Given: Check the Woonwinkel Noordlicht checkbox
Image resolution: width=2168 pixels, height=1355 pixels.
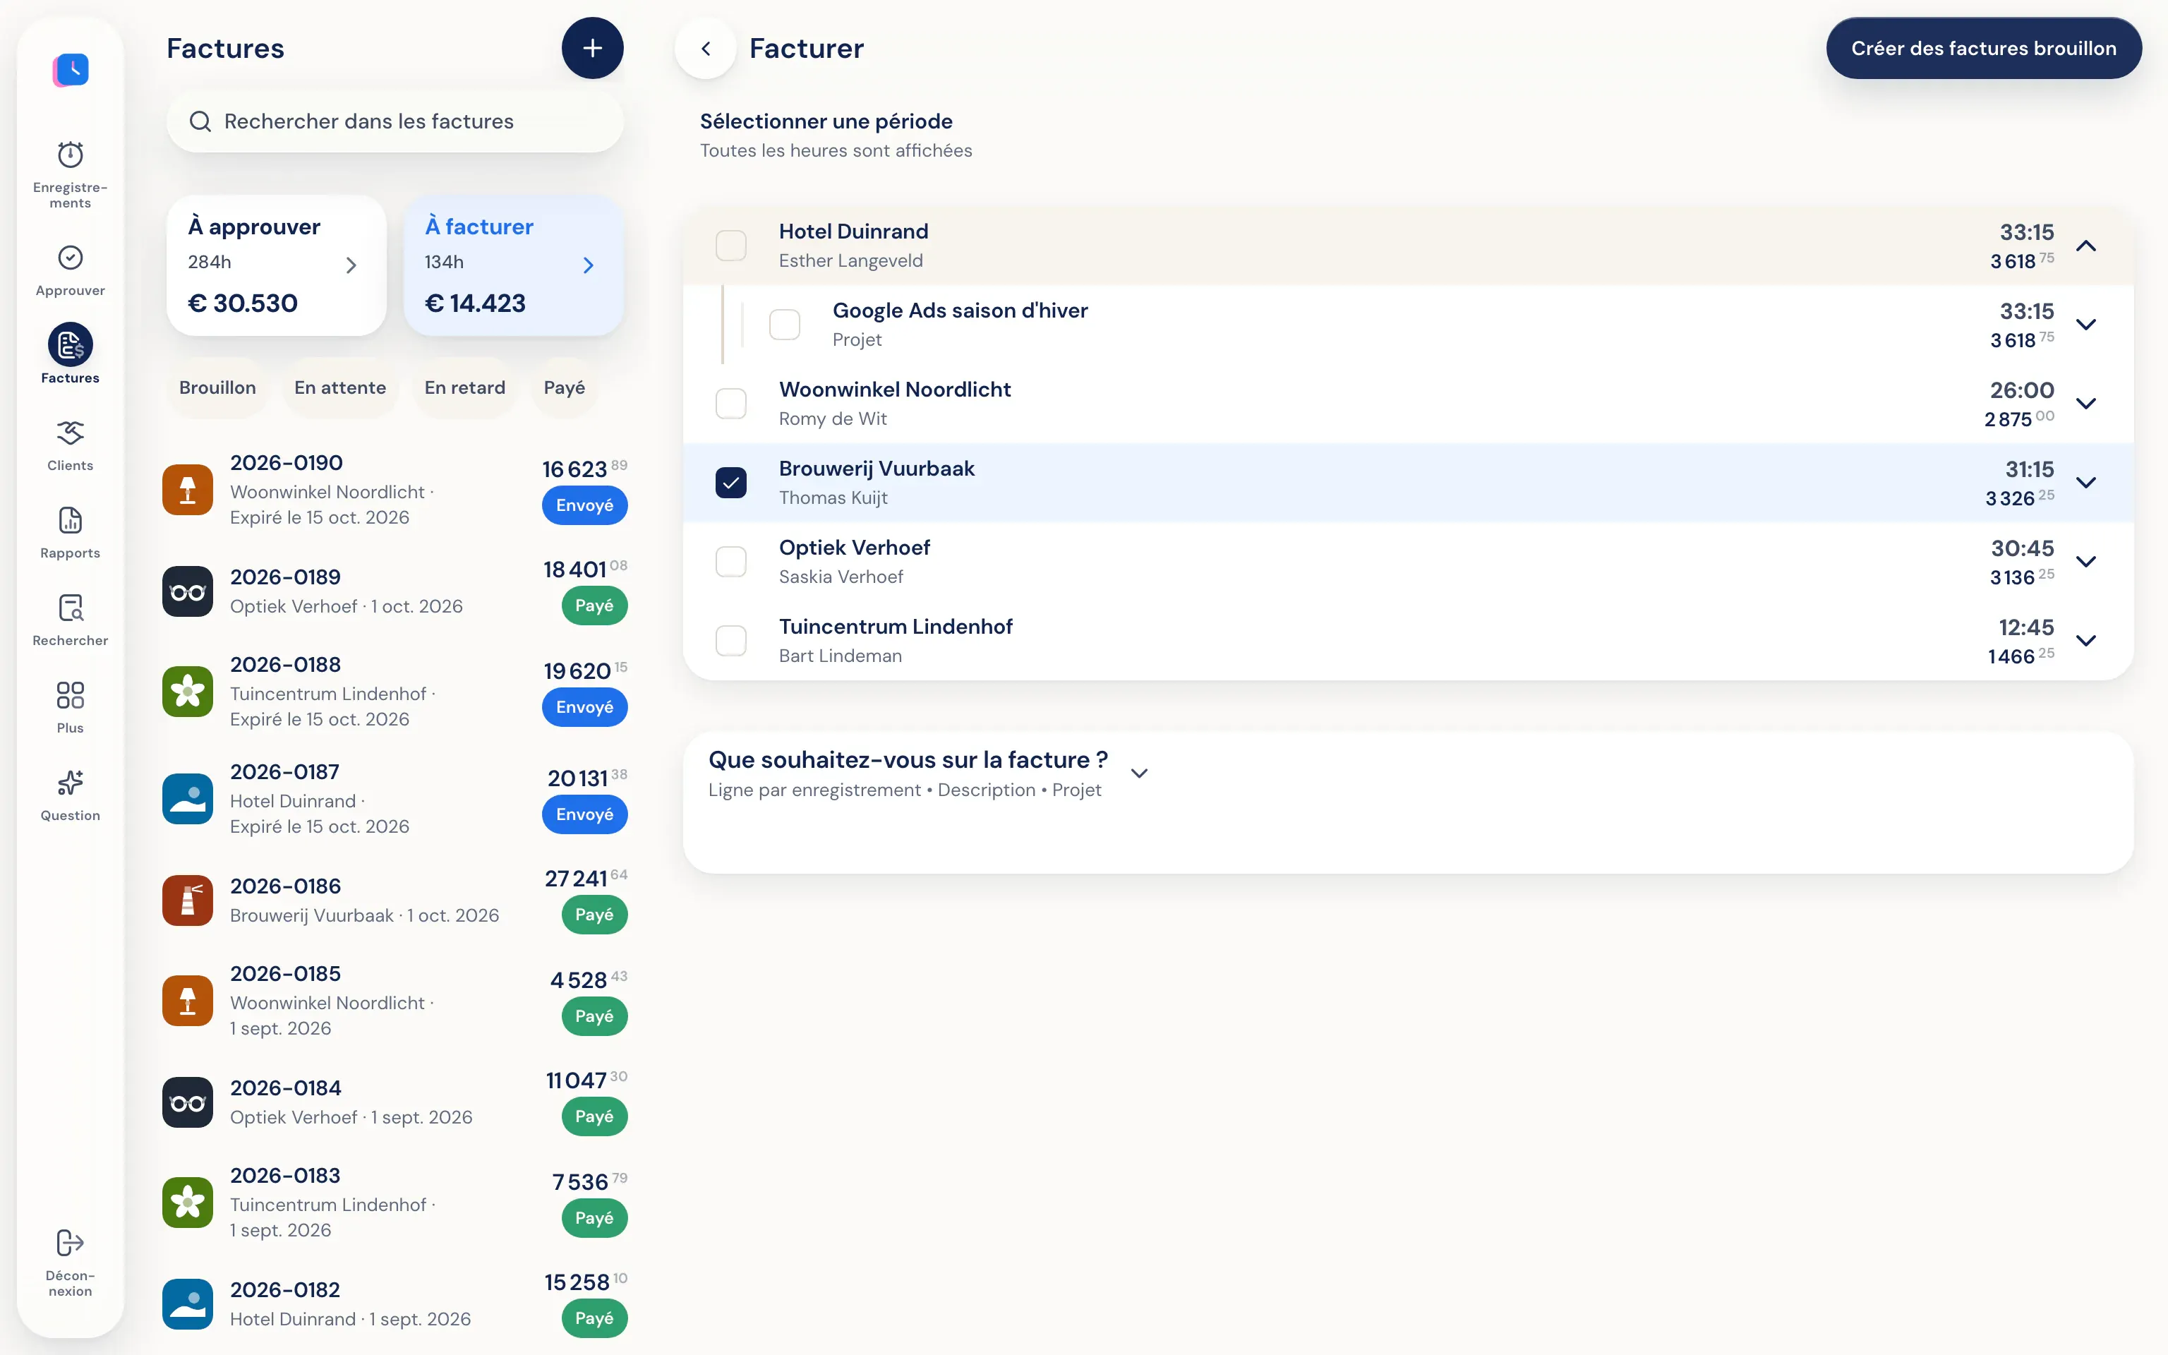Looking at the screenshot, I should pyautogui.click(x=731, y=403).
